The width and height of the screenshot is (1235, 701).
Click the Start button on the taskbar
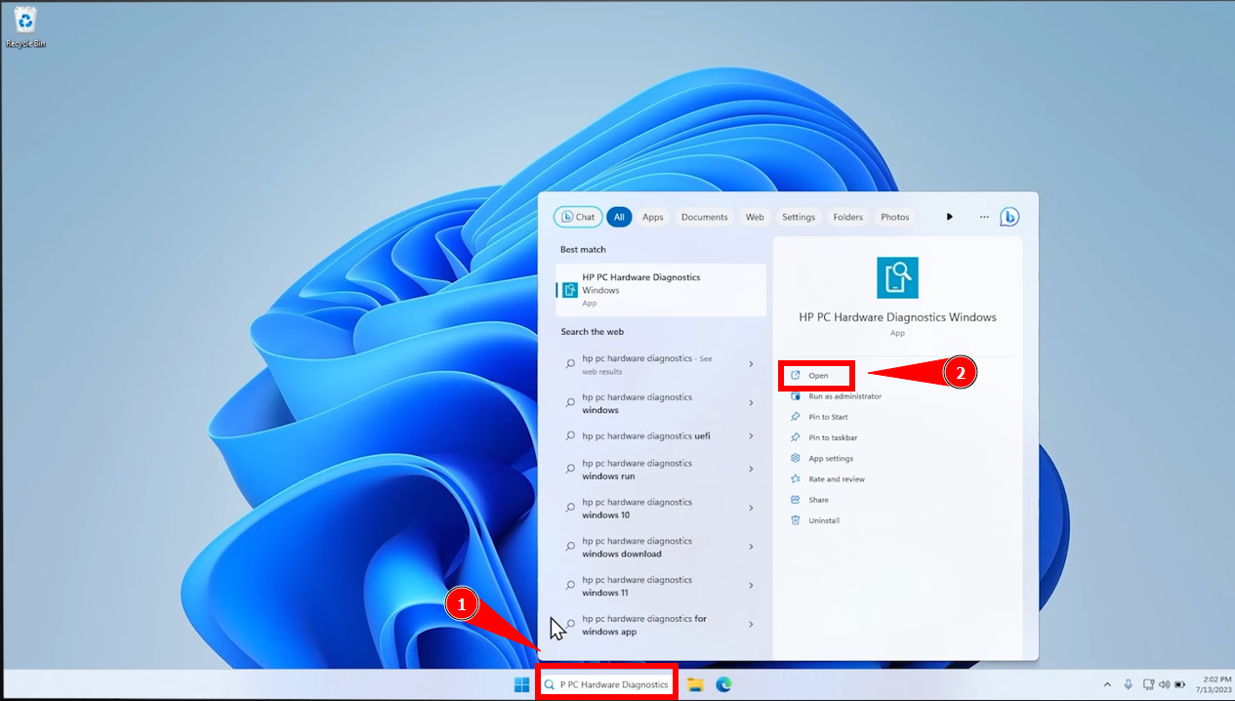(521, 683)
